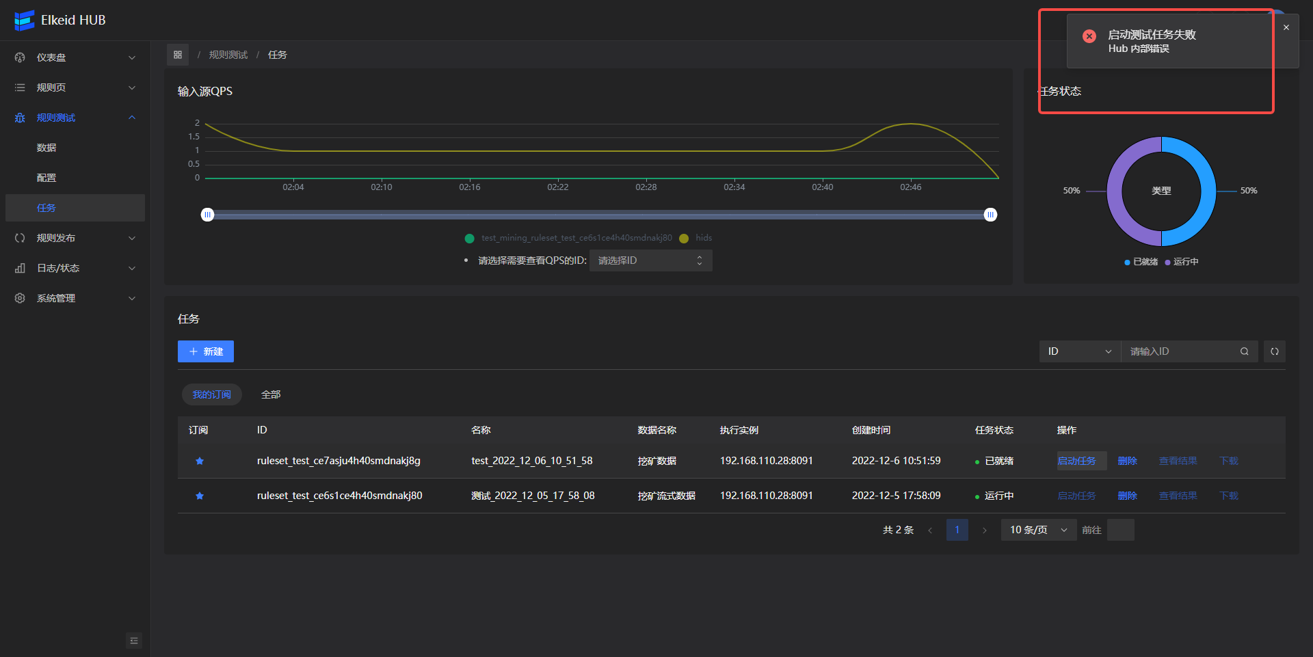This screenshot has width=1313, height=657.
Task: Click the Elkeid HUB logo icon
Action: (x=24, y=21)
